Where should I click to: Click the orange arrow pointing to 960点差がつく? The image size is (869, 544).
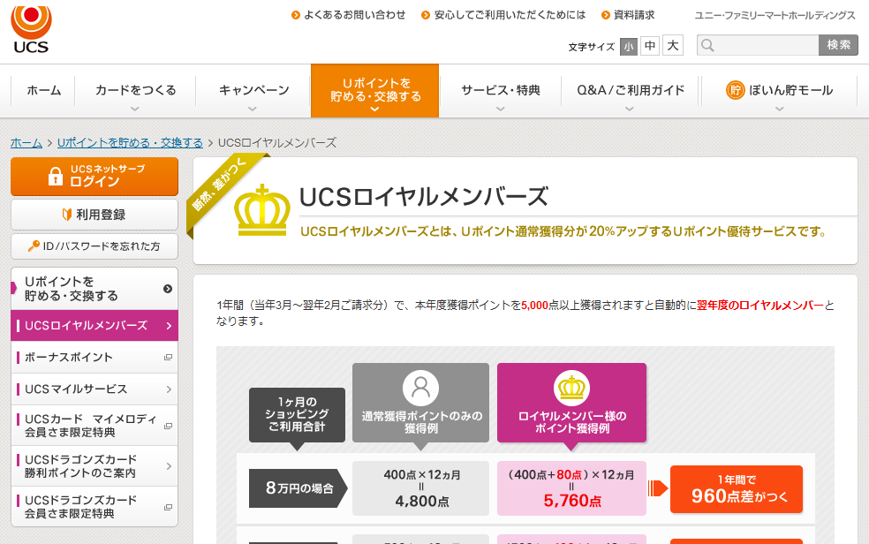pyautogui.click(x=657, y=488)
